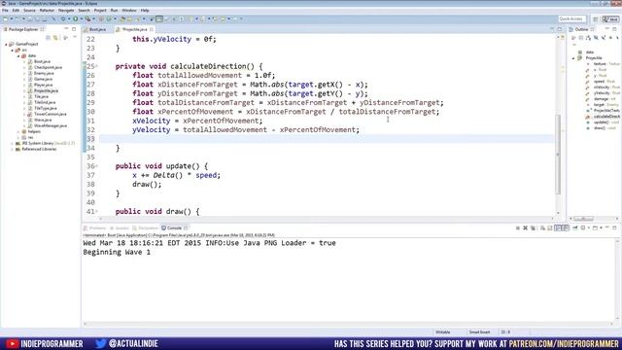Expand the helpers package node
This screenshot has width=622, height=350.
18,131
